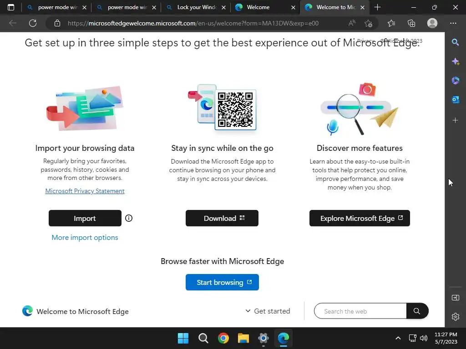Screen dimensions: 466x349
Task: Click the hide sidebar icon
Action: (455, 298)
